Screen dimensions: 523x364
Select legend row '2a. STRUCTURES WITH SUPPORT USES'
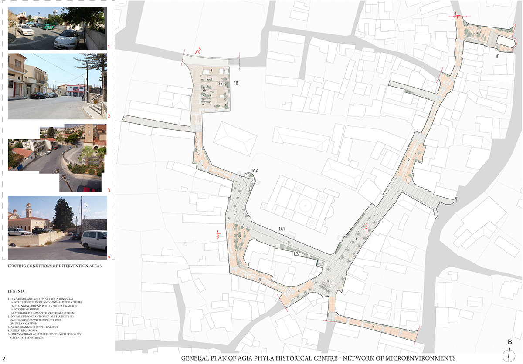[x=36, y=320]
